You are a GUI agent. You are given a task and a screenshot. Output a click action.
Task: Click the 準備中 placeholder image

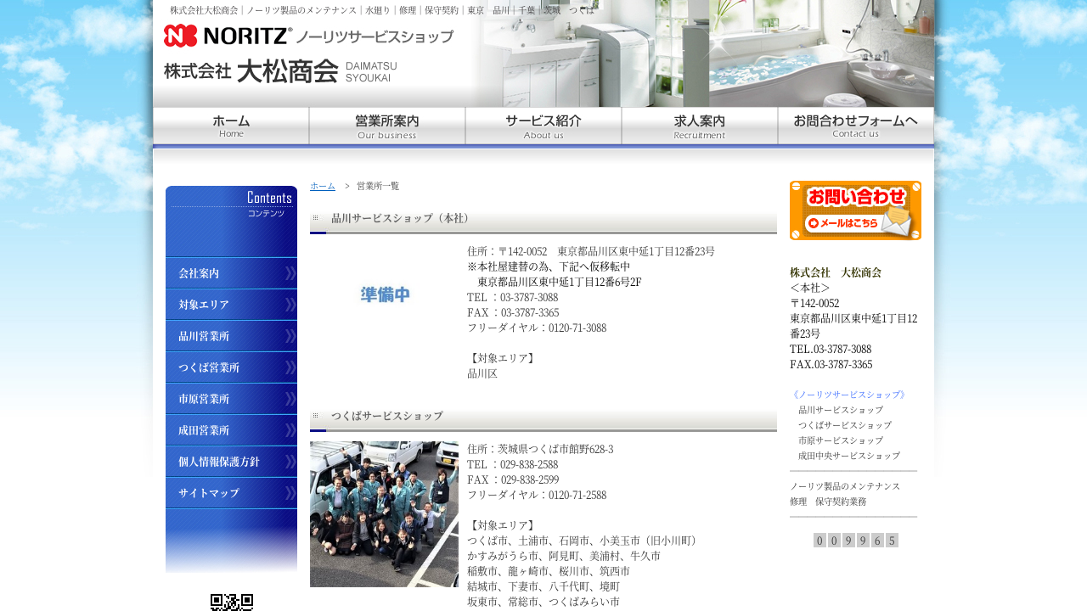pyautogui.click(x=385, y=294)
